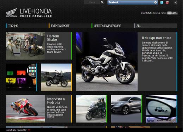Open the scooter with two riders thumbnail
Image resolution: width=183 pixels, height=132 pixels.
[91, 109]
